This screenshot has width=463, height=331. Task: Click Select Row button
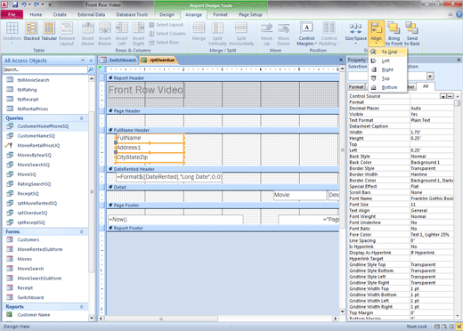[164, 43]
